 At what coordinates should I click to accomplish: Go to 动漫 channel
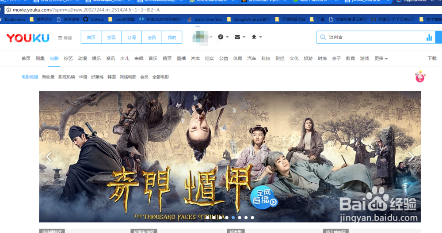(82, 59)
